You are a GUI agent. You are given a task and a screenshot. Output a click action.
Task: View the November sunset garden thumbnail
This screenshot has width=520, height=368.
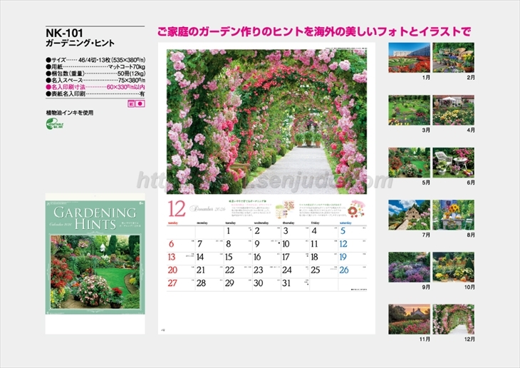tap(409, 319)
